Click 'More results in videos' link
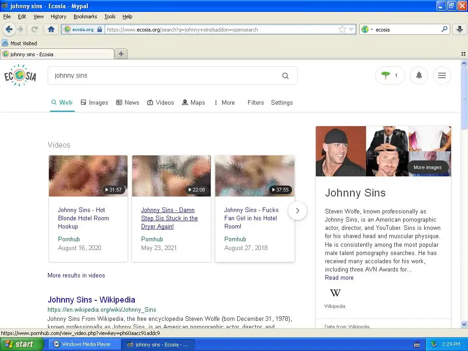 click(76, 275)
